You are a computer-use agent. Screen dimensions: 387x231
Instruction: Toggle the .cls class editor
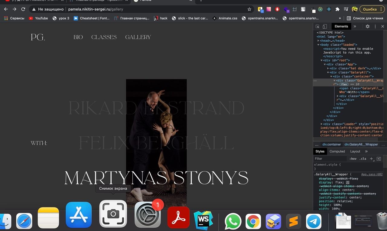363,159
